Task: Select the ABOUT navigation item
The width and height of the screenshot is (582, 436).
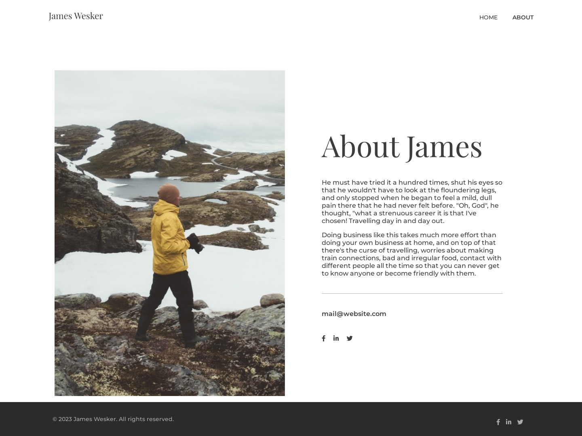Action: point(523,17)
